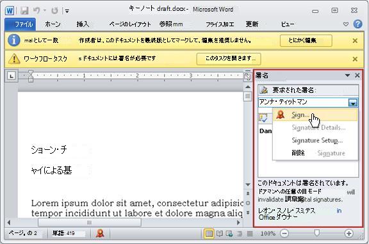Open the 参照 ribbon tab
The height and width of the screenshot is (244, 369).
[x=171, y=24]
